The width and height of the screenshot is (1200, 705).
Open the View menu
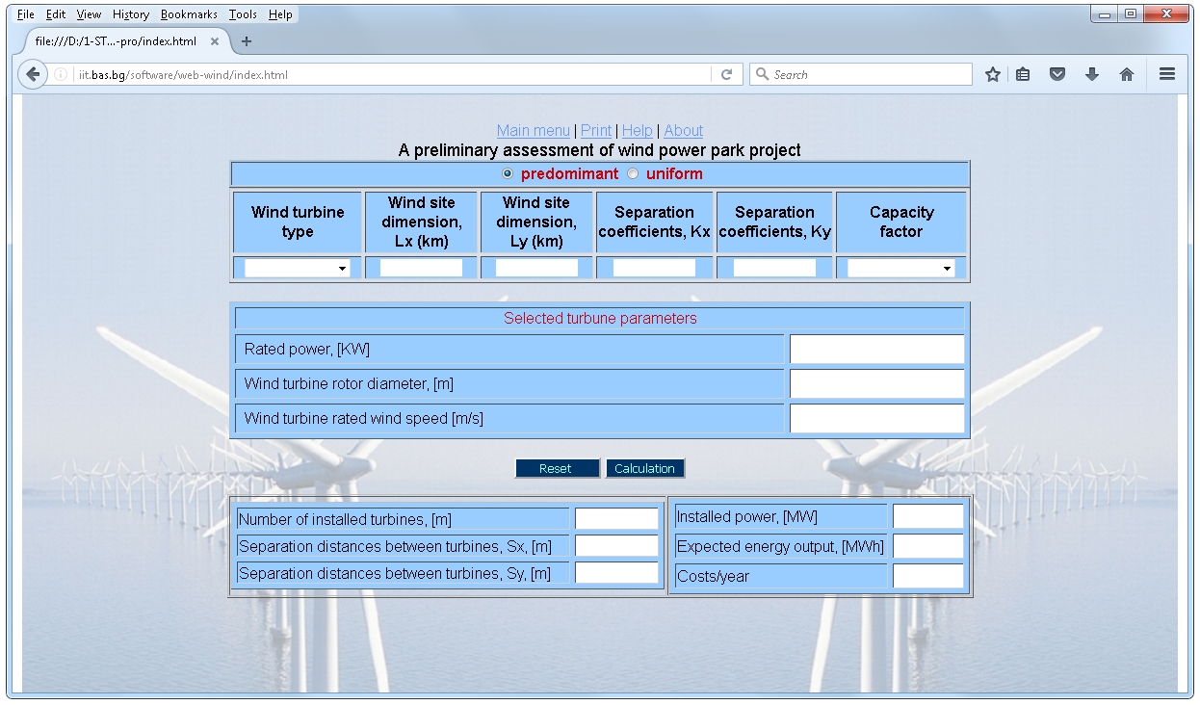(x=89, y=14)
